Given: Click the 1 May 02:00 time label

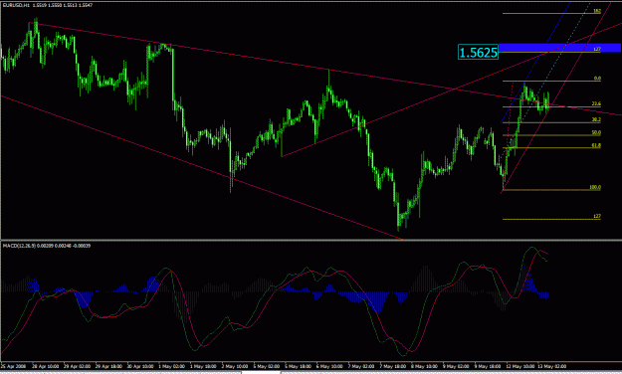Looking at the screenshot, I should pos(171,366).
